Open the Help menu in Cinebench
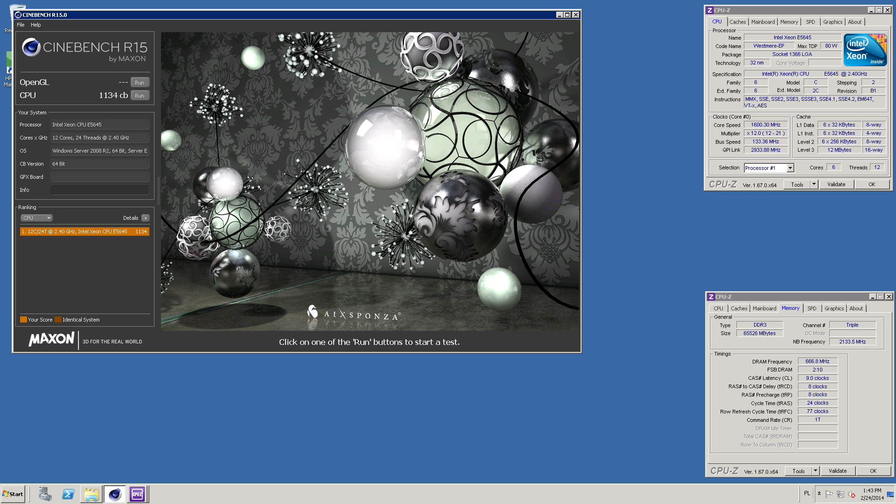Viewport: 896px width, 504px height. click(x=36, y=25)
